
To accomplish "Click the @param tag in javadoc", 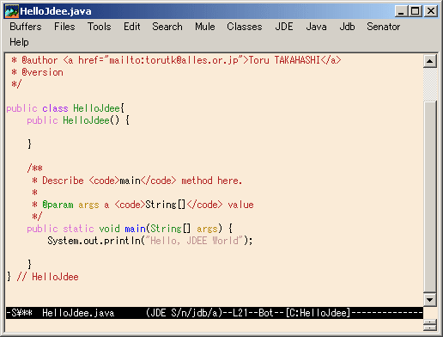I will click(x=58, y=205).
